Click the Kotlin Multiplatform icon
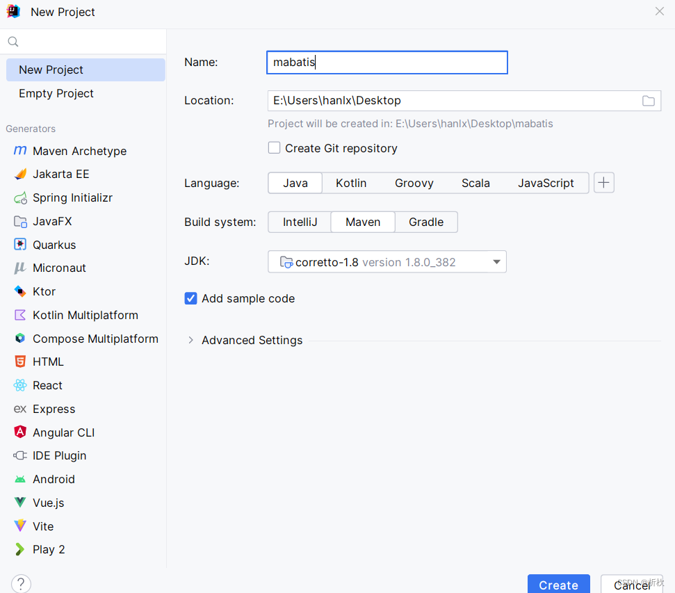Screen dimensions: 675x593 20,315
